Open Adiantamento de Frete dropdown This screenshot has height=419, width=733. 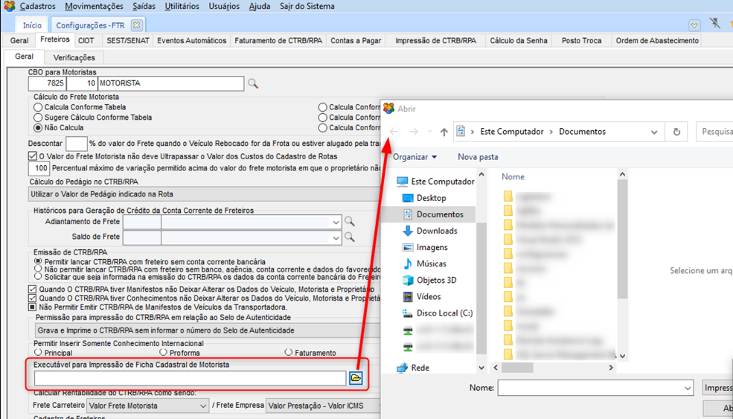(336, 223)
